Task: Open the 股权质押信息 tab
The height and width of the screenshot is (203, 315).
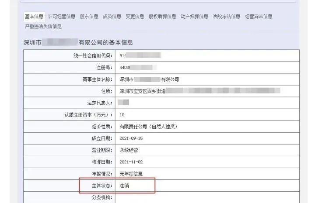Action: [x=162, y=17]
